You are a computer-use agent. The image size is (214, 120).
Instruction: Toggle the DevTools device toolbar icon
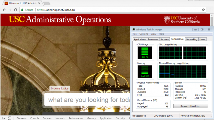(x=9, y=118)
